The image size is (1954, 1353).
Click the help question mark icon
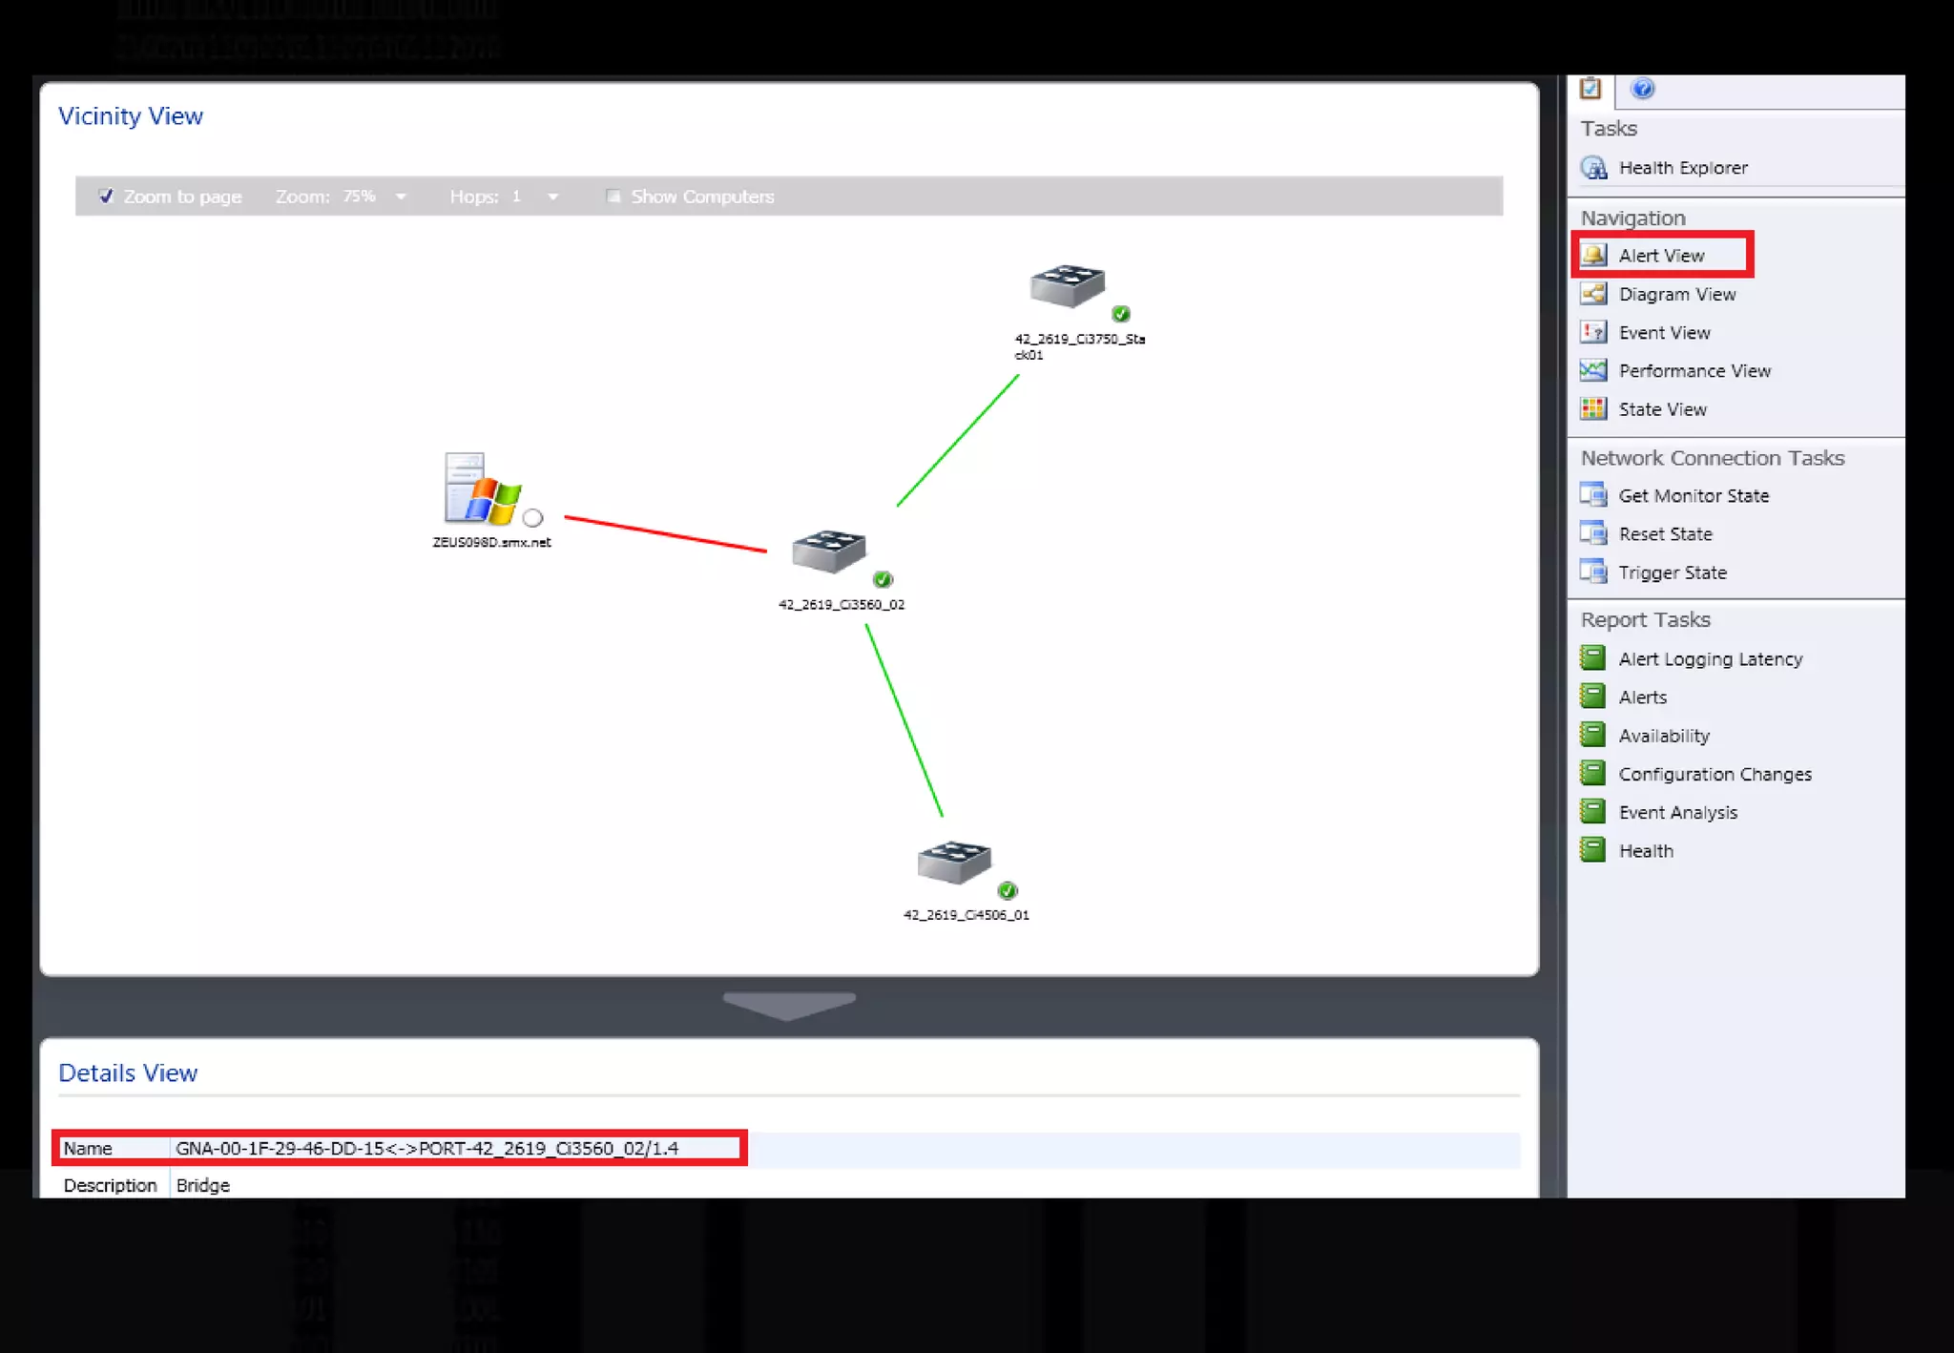tap(1642, 89)
